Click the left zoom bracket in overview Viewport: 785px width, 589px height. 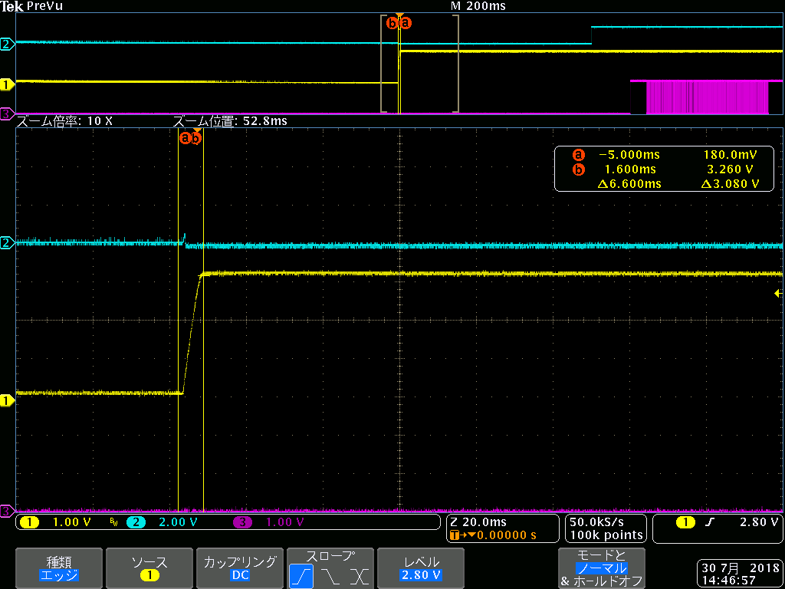[385, 64]
